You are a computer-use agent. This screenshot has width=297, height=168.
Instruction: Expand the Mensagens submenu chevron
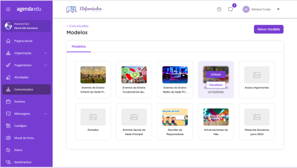pos(46,114)
